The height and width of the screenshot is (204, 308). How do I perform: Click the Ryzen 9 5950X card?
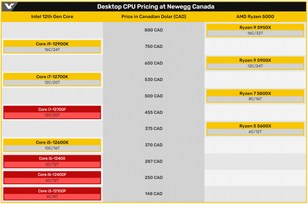click(255, 30)
